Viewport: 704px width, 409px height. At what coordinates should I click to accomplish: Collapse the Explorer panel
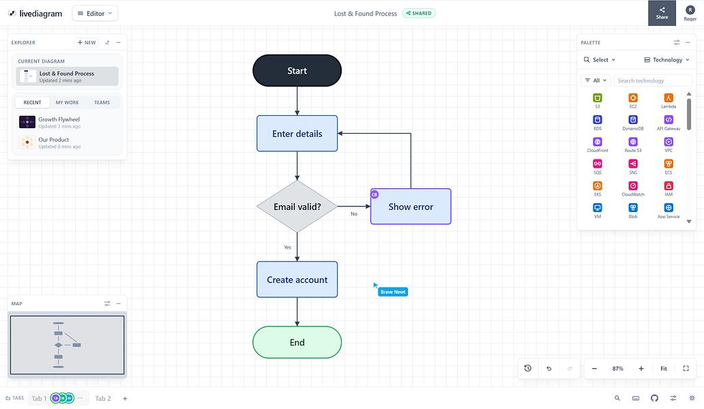(119, 42)
